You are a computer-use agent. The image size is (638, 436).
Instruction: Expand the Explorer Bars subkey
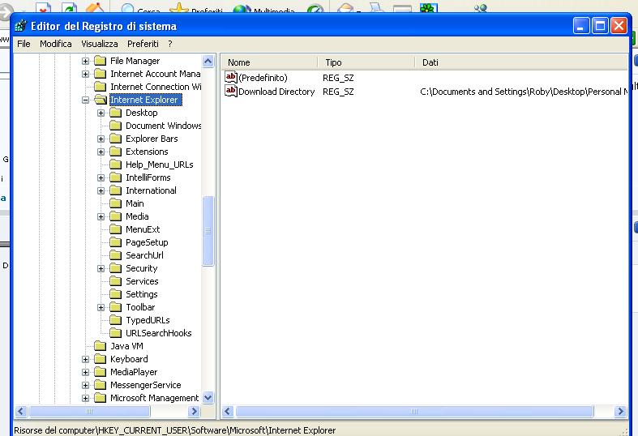(x=101, y=139)
